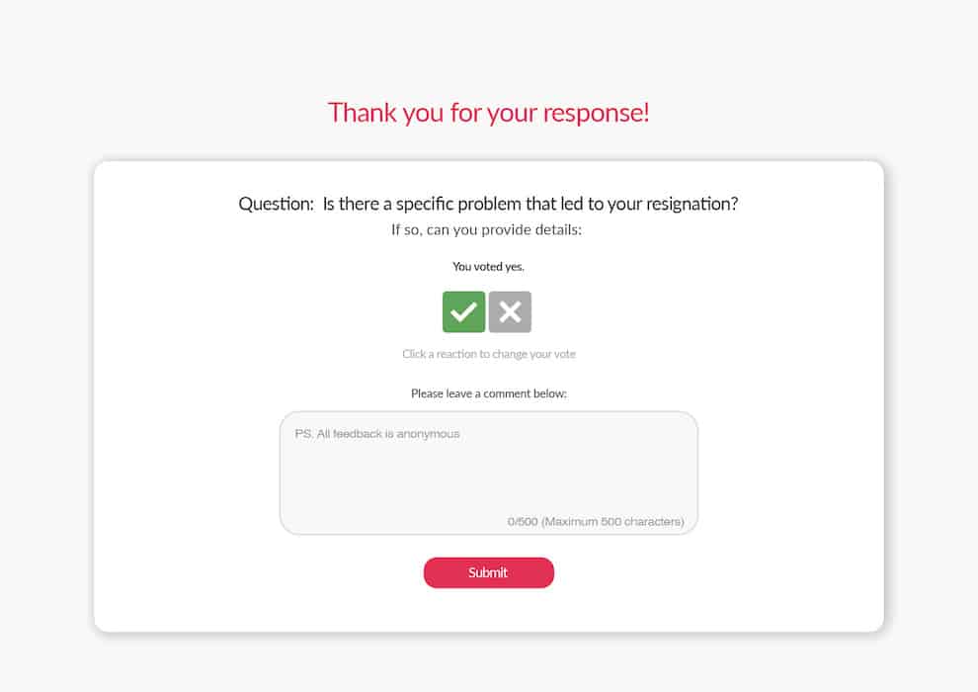Click the 'Please leave a comment below' label

tap(488, 393)
